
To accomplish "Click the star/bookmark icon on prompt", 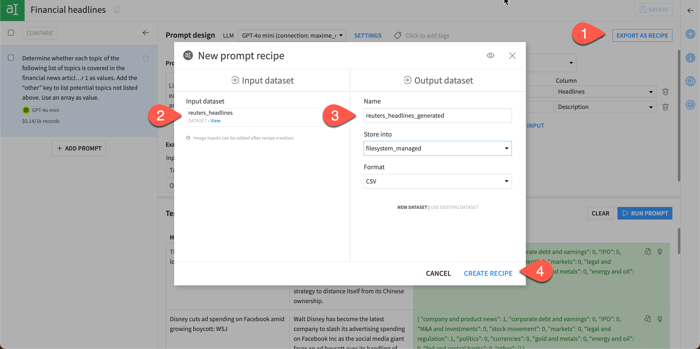I will 145,58.
